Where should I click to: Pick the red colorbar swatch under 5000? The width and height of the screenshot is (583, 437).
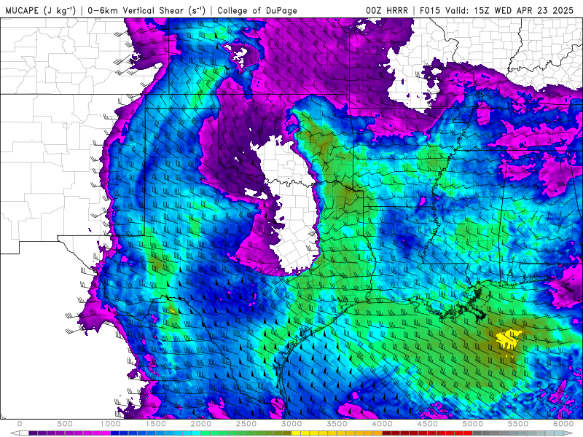(x=469, y=433)
